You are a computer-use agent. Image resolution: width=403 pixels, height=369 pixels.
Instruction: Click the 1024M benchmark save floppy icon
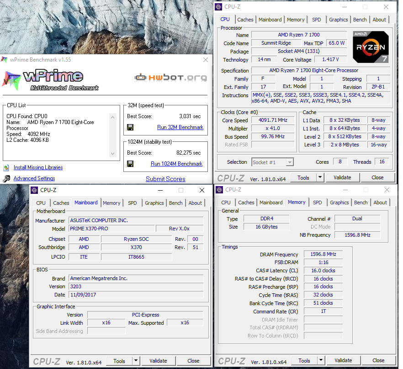(130, 164)
